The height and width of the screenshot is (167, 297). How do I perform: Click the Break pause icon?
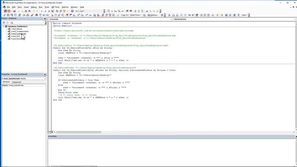tap(45, 11)
